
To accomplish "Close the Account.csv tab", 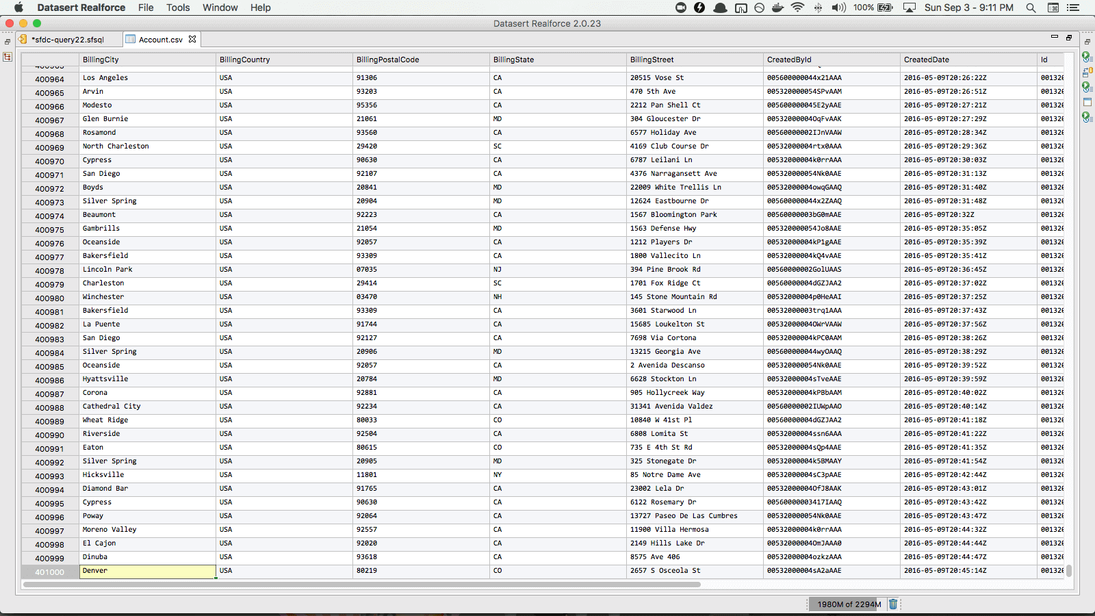I will click(x=192, y=39).
